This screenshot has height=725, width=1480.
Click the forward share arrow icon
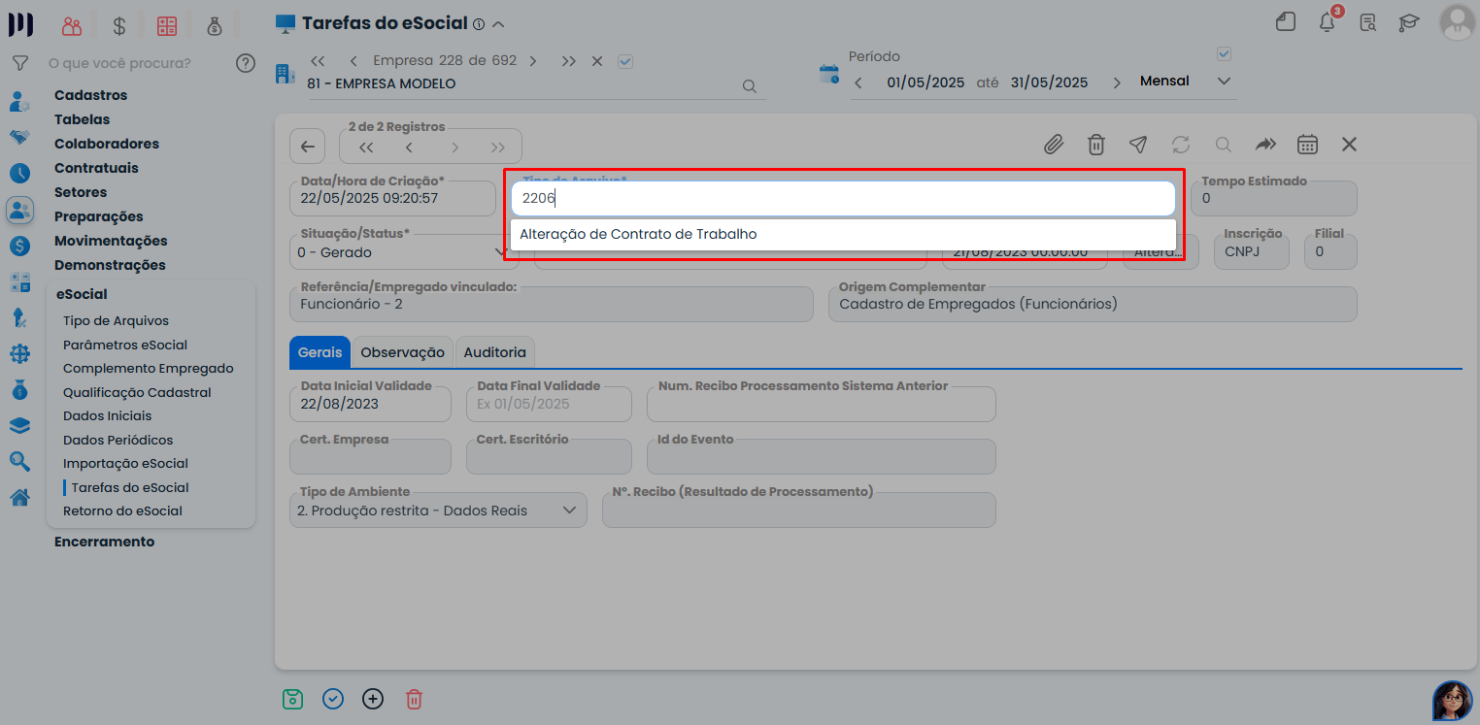[x=1264, y=145]
